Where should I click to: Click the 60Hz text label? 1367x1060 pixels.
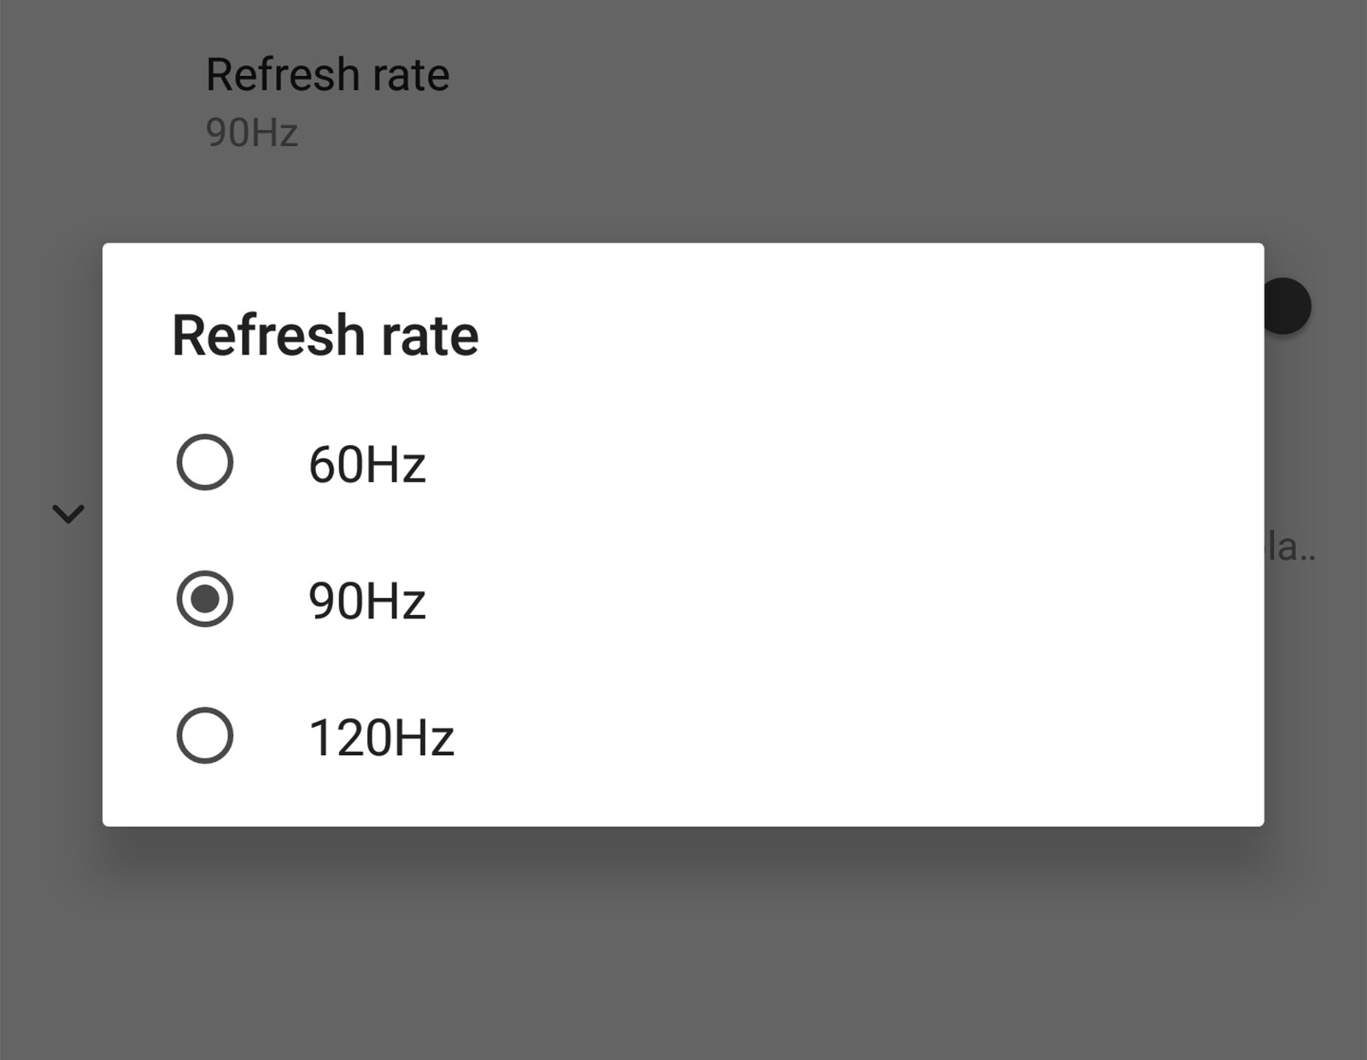pyautogui.click(x=367, y=466)
